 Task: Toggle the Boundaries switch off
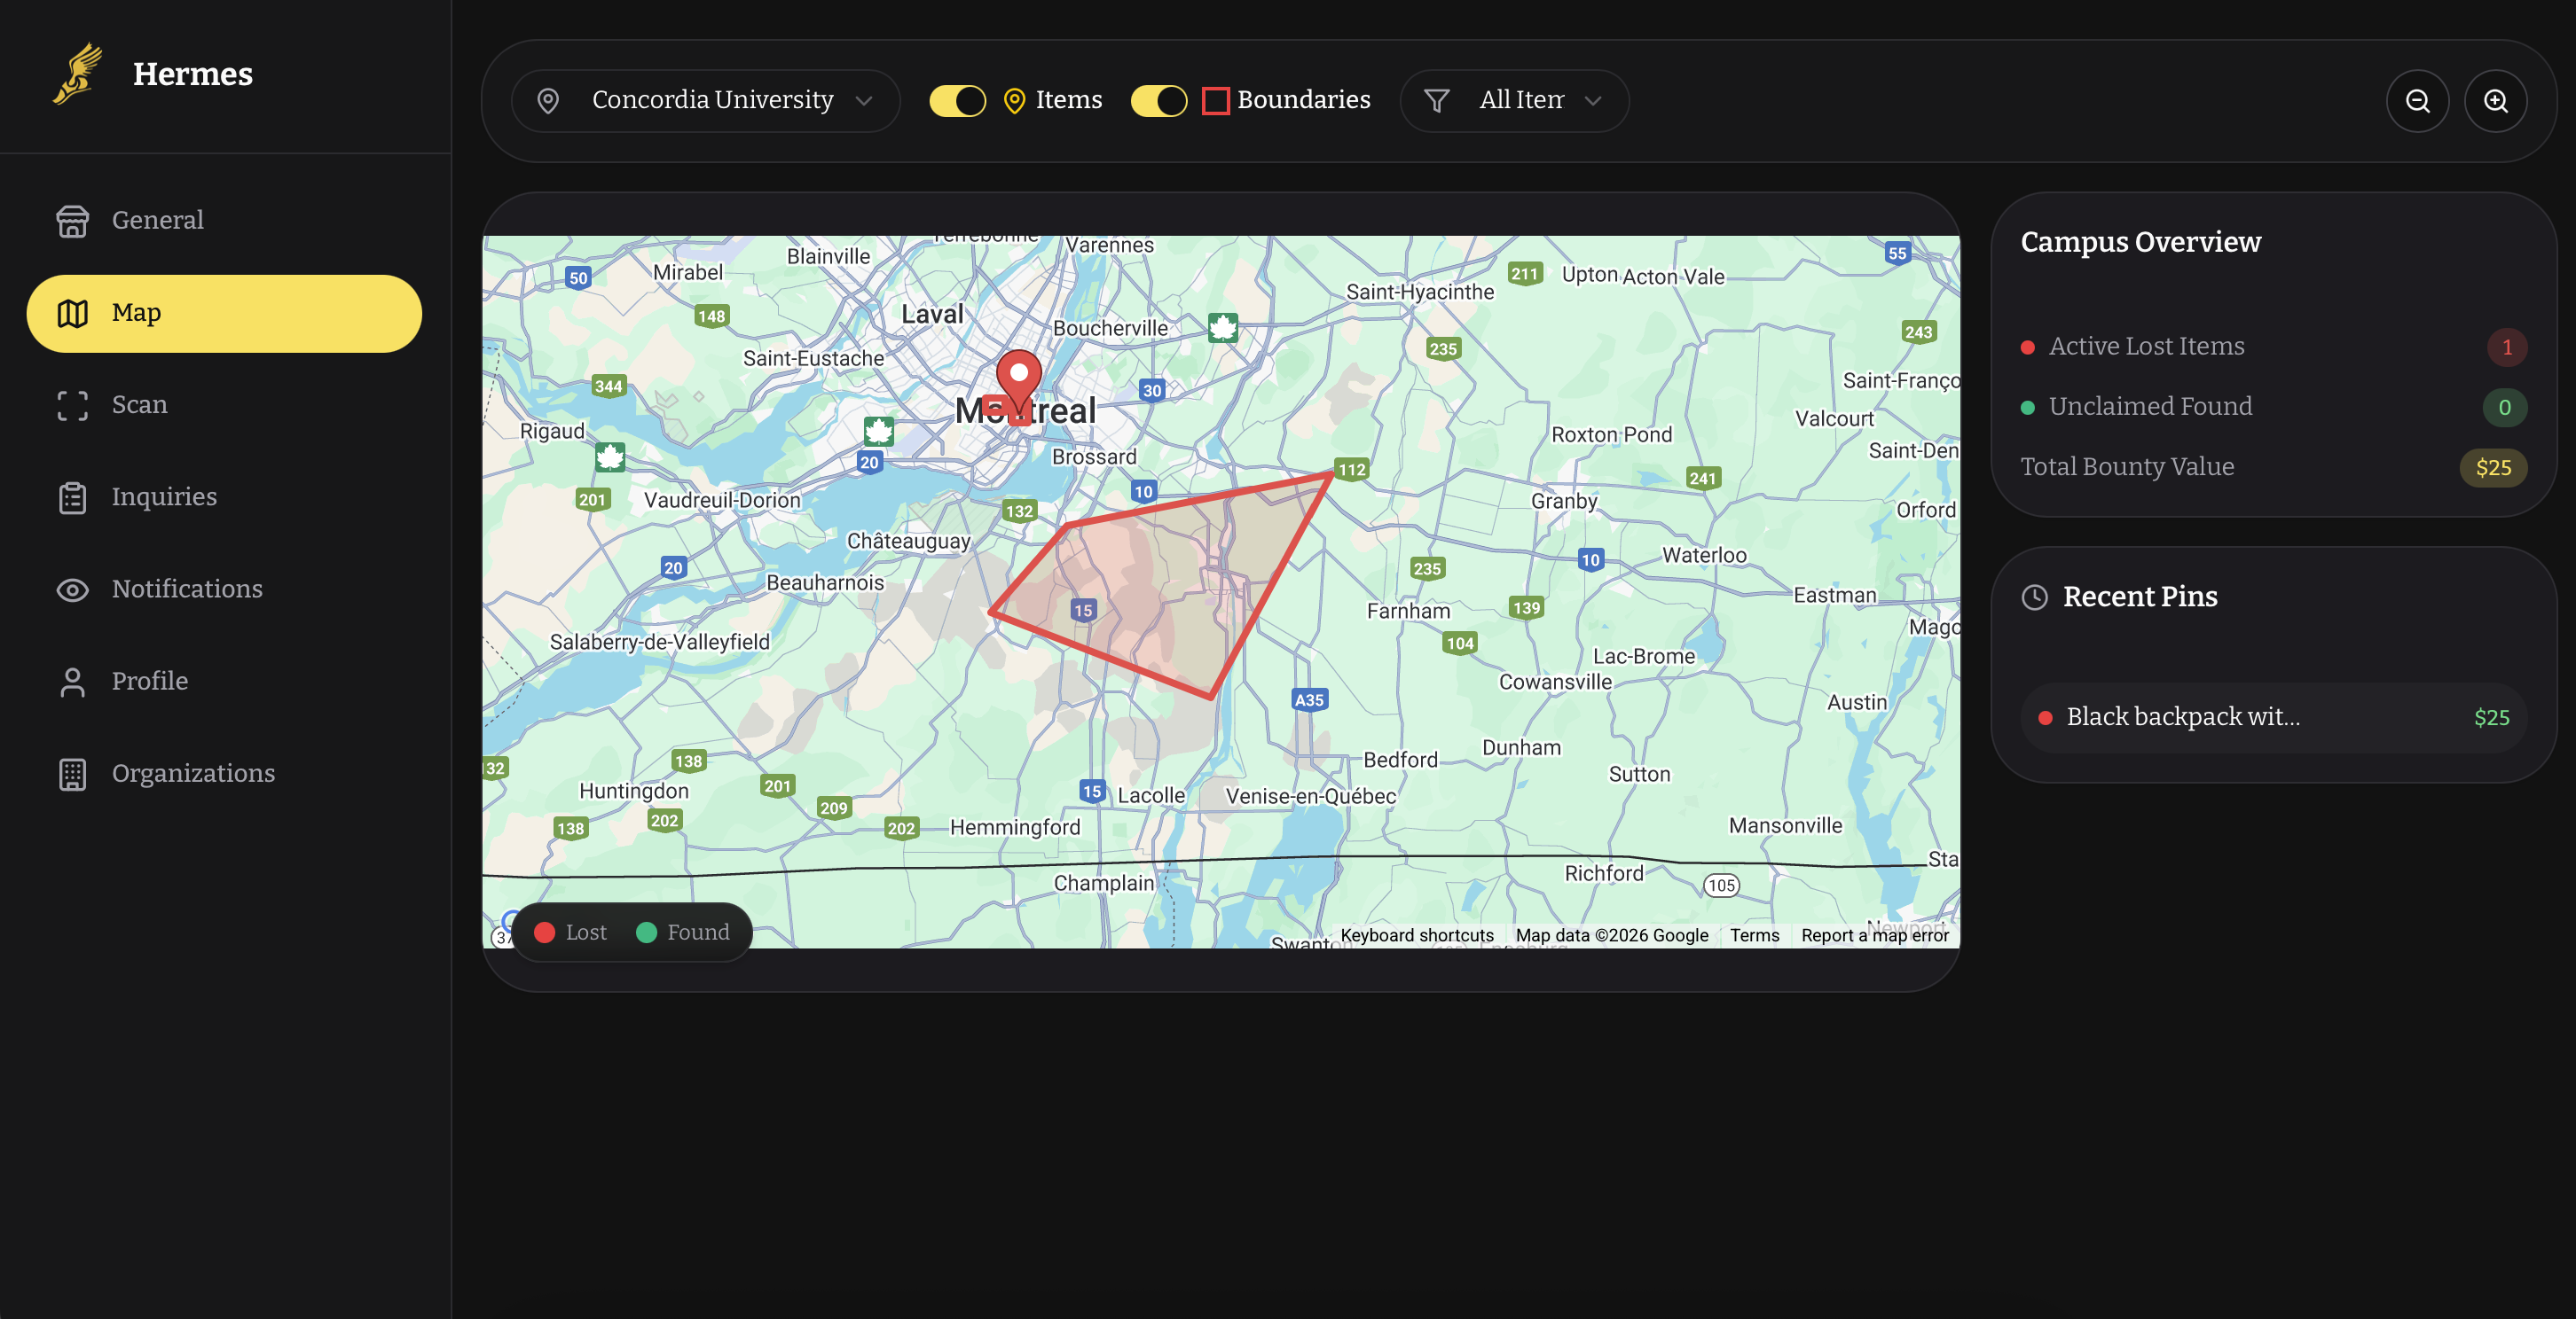pos(1158,101)
